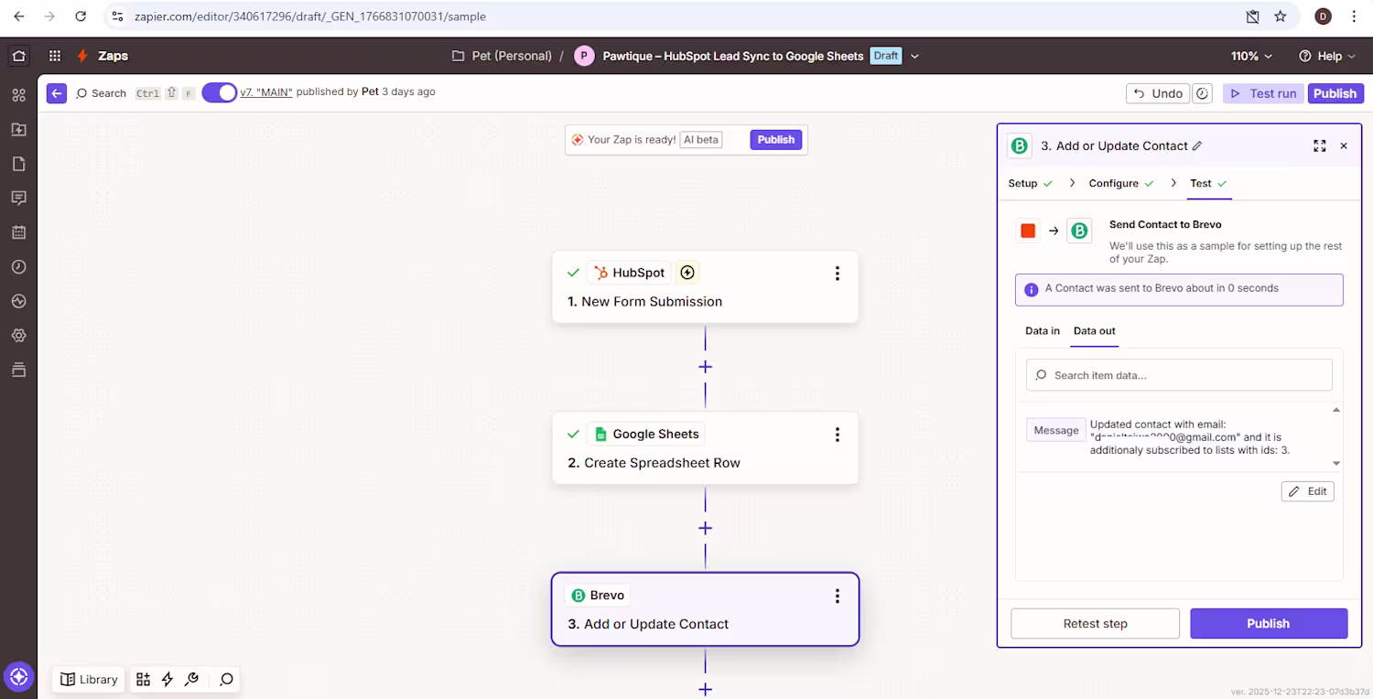Open the Help dropdown menu
Screen dimensions: 1373x699
pyautogui.click(x=1328, y=56)
